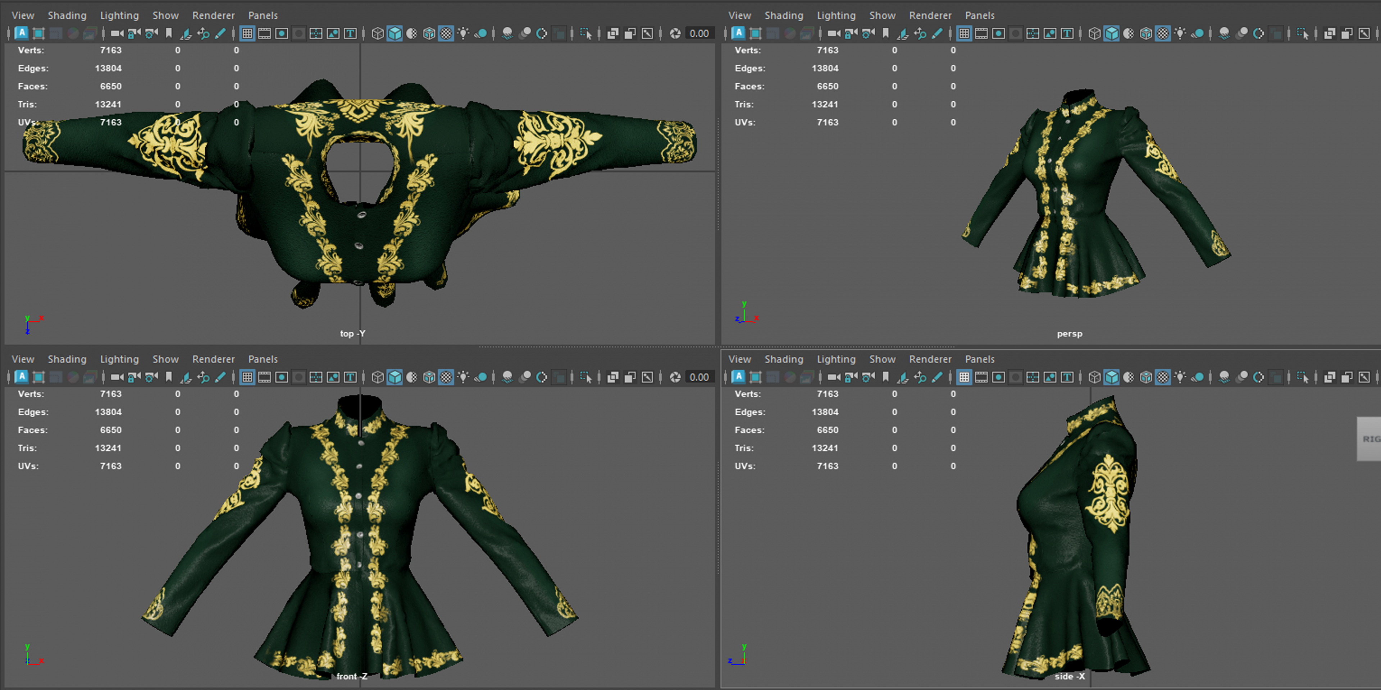1381x690 pixels.
Task: Toggle Safe Title icon in persp view toolbar
Action: [x=1067, y=33]
